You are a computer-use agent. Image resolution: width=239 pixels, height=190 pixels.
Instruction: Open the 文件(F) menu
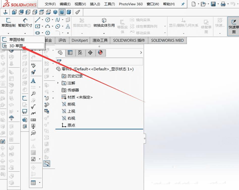coord(50,4)
